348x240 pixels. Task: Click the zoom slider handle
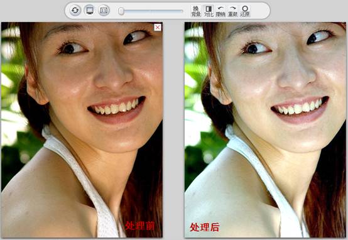point(121,11)
